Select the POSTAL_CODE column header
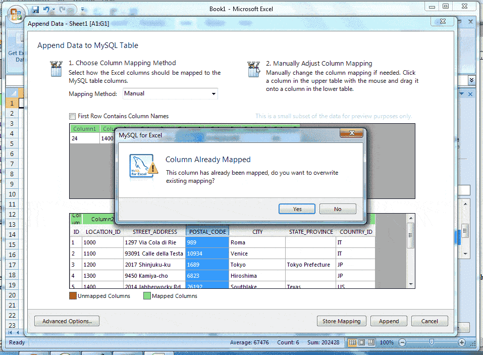This screenshot has width=483, height=355. point(207,231)
